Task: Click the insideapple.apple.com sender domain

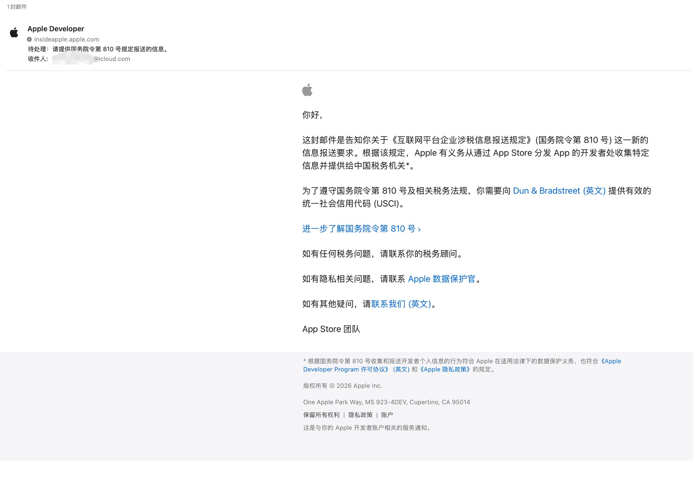Action: [x=66, y=39]
